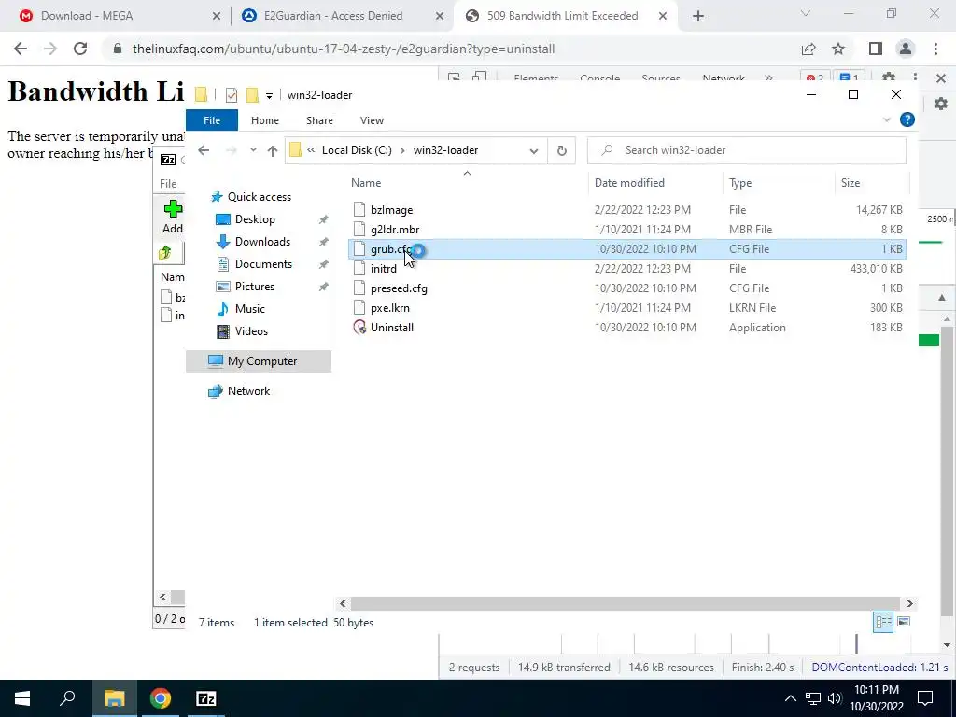
Task: Open taskbar search
Action: click(67, 698)
